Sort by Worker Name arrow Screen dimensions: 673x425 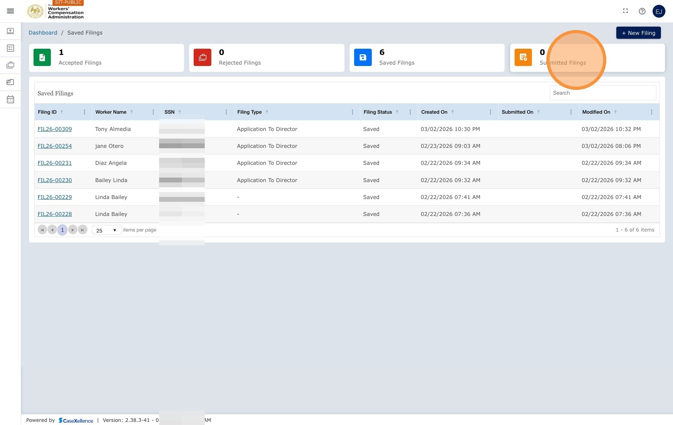pyautogui.click(x=131, y=112)
